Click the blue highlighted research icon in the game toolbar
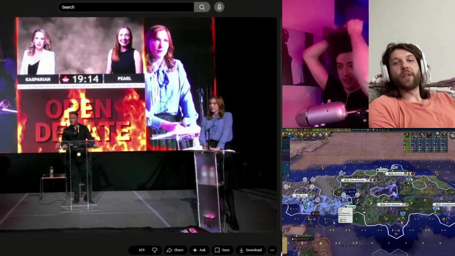 point(289,134)
